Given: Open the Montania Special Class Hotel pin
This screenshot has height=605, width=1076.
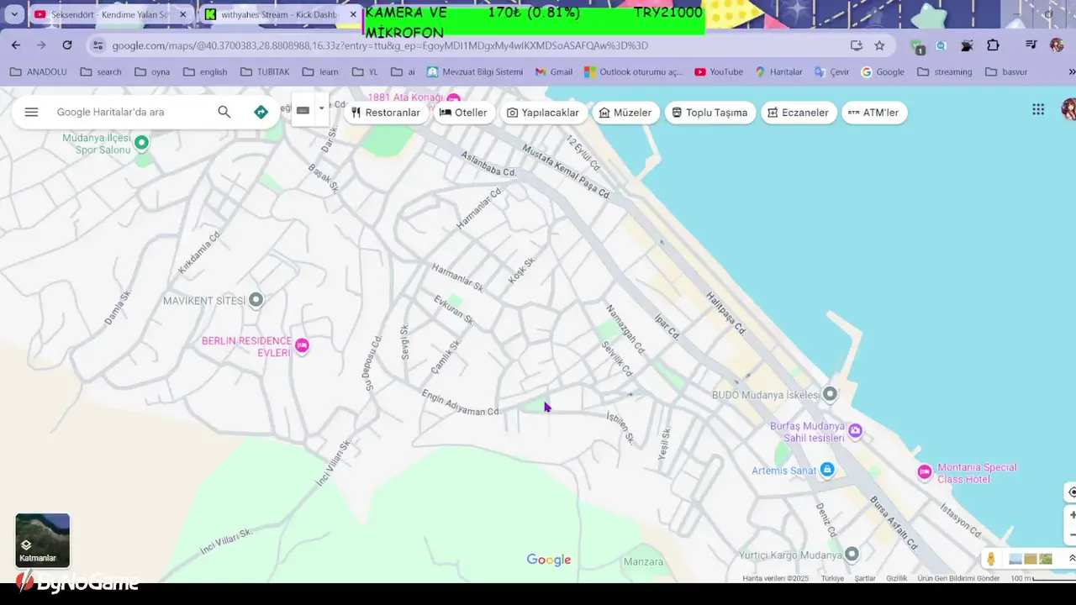Looking at the screenshot, I should pos(925,472).
